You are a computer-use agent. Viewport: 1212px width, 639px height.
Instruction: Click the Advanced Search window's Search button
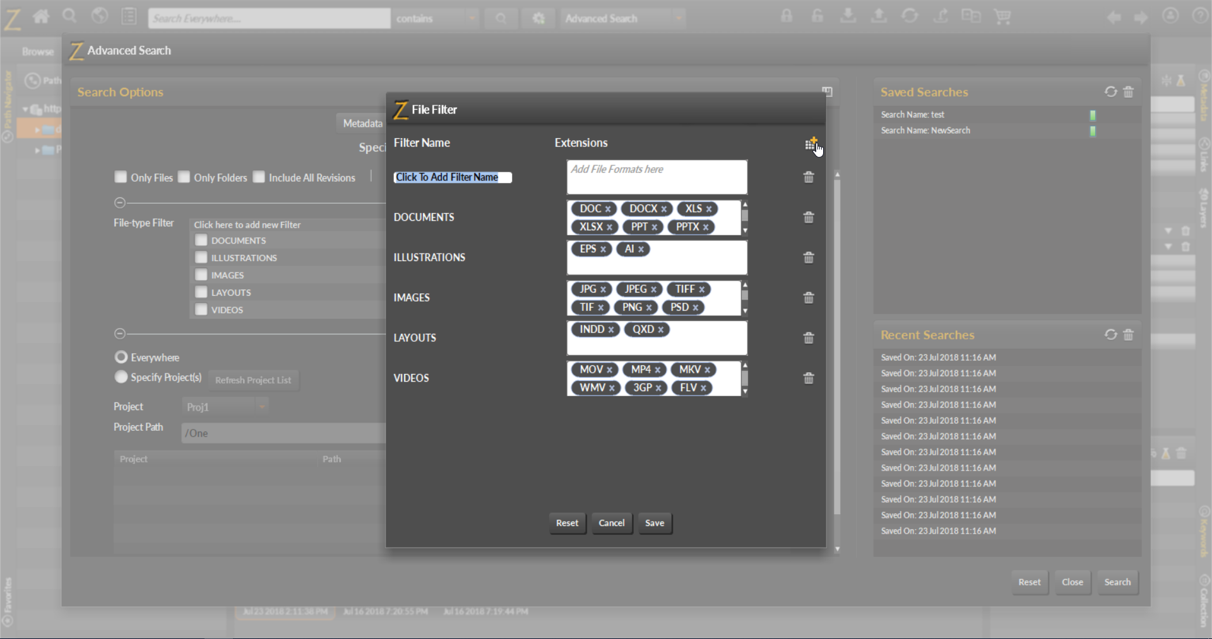click(1117, 582)
